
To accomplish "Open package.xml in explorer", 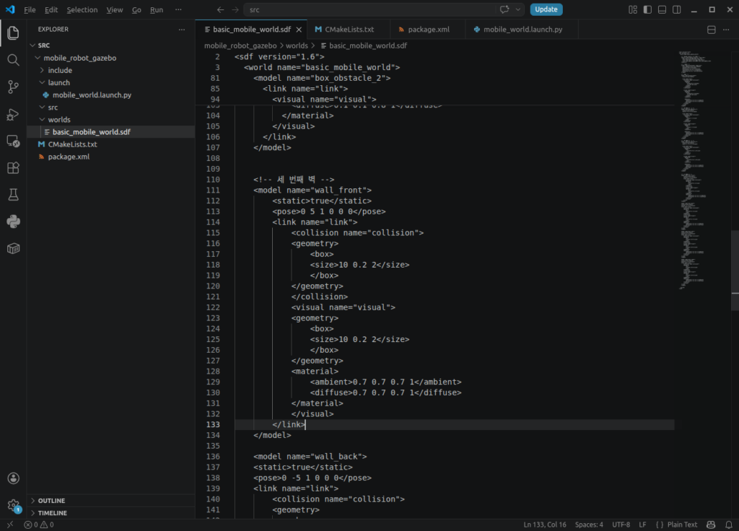I will pos(69,157).
